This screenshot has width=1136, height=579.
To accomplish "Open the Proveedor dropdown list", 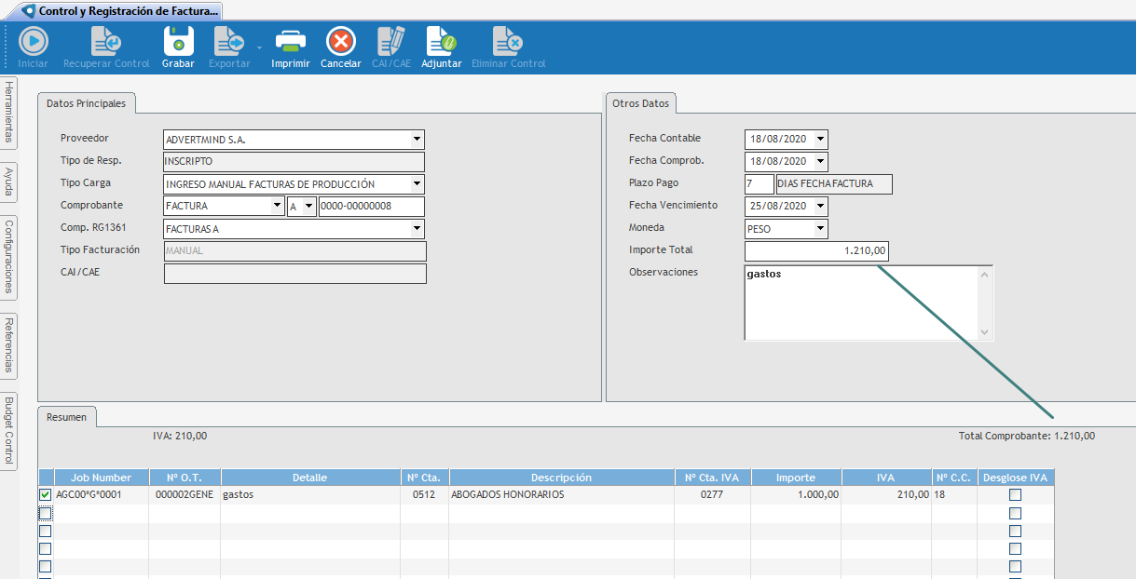I will point(416,140).
